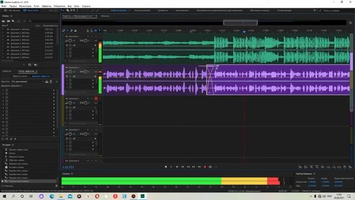Open slot 3 arrow menu in Effects Rack

(54, 97)
